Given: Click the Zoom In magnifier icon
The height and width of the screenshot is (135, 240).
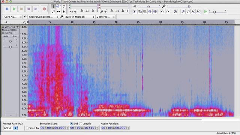Looking at the screenshot, I should pos(183,12).
